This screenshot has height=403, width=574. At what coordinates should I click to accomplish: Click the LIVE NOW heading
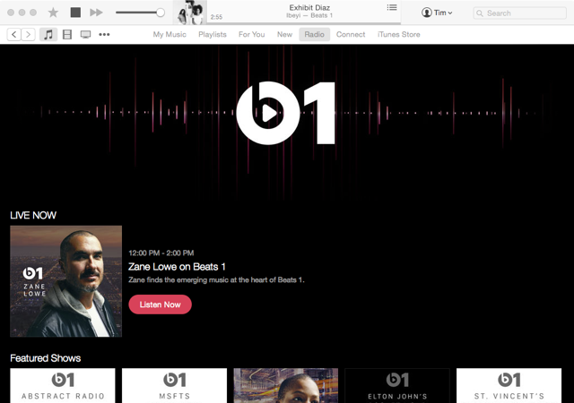pos(33,215)
